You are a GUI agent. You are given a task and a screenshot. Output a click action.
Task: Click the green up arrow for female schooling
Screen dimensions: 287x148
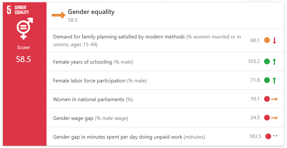[x=274, y=62]
